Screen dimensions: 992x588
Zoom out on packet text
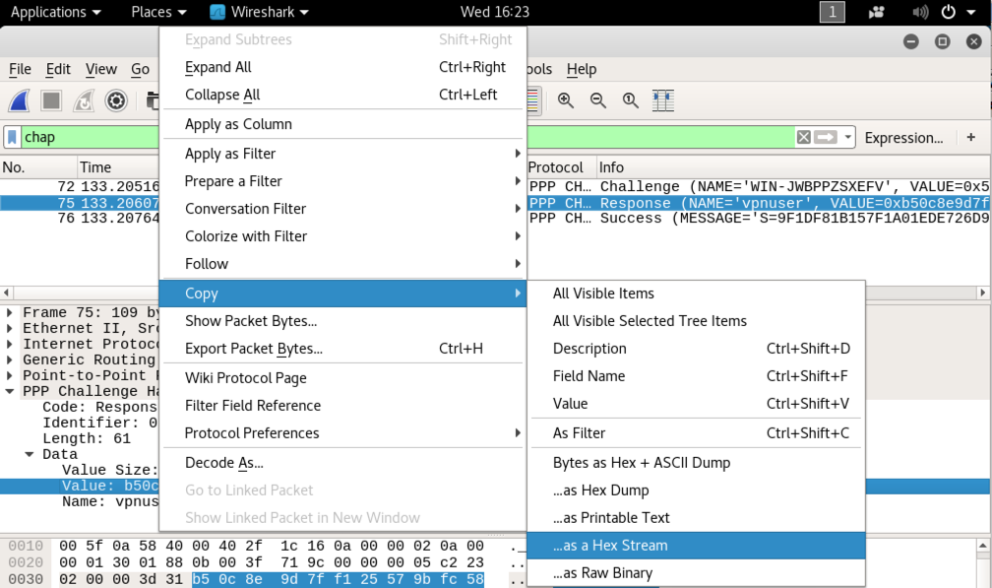598,100
